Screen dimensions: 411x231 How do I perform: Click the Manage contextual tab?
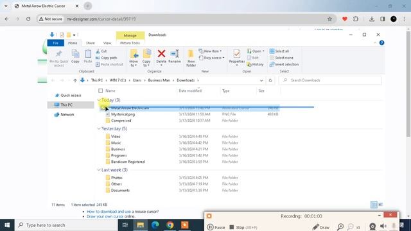130,35
